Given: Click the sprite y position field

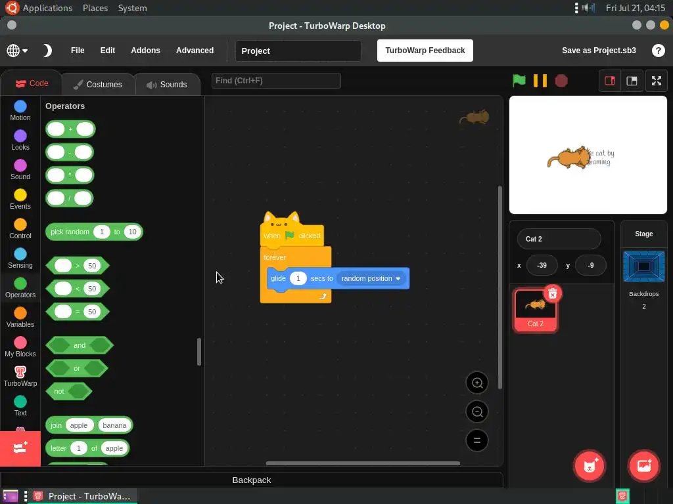Looking at the screenshot, I should (x=591, y=265).
